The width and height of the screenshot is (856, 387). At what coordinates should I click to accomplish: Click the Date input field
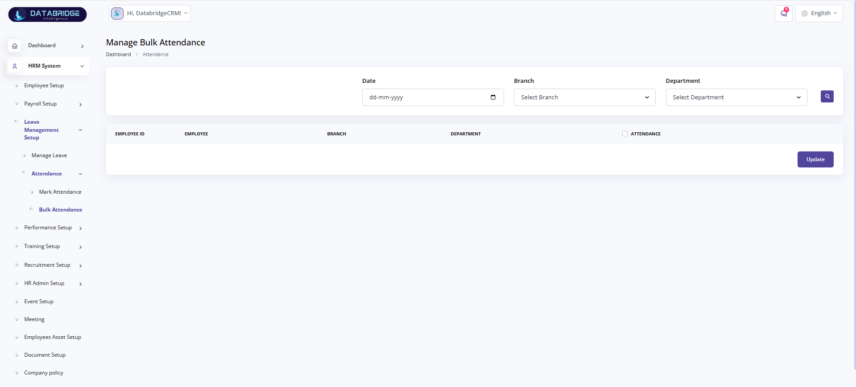(433, 97)
